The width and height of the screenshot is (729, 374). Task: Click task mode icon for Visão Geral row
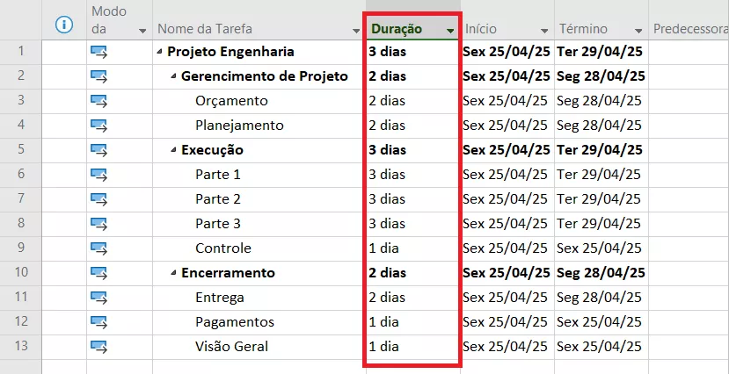(98, 347)
